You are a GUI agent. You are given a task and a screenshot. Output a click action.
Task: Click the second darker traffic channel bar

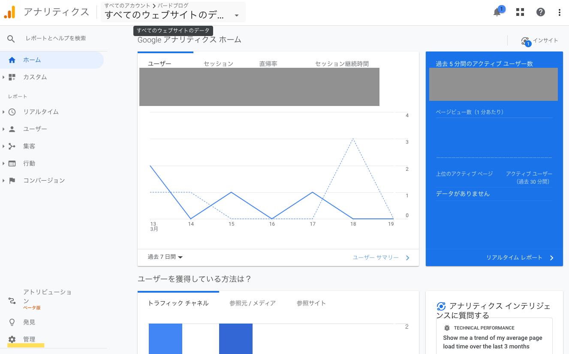[236, 339]
